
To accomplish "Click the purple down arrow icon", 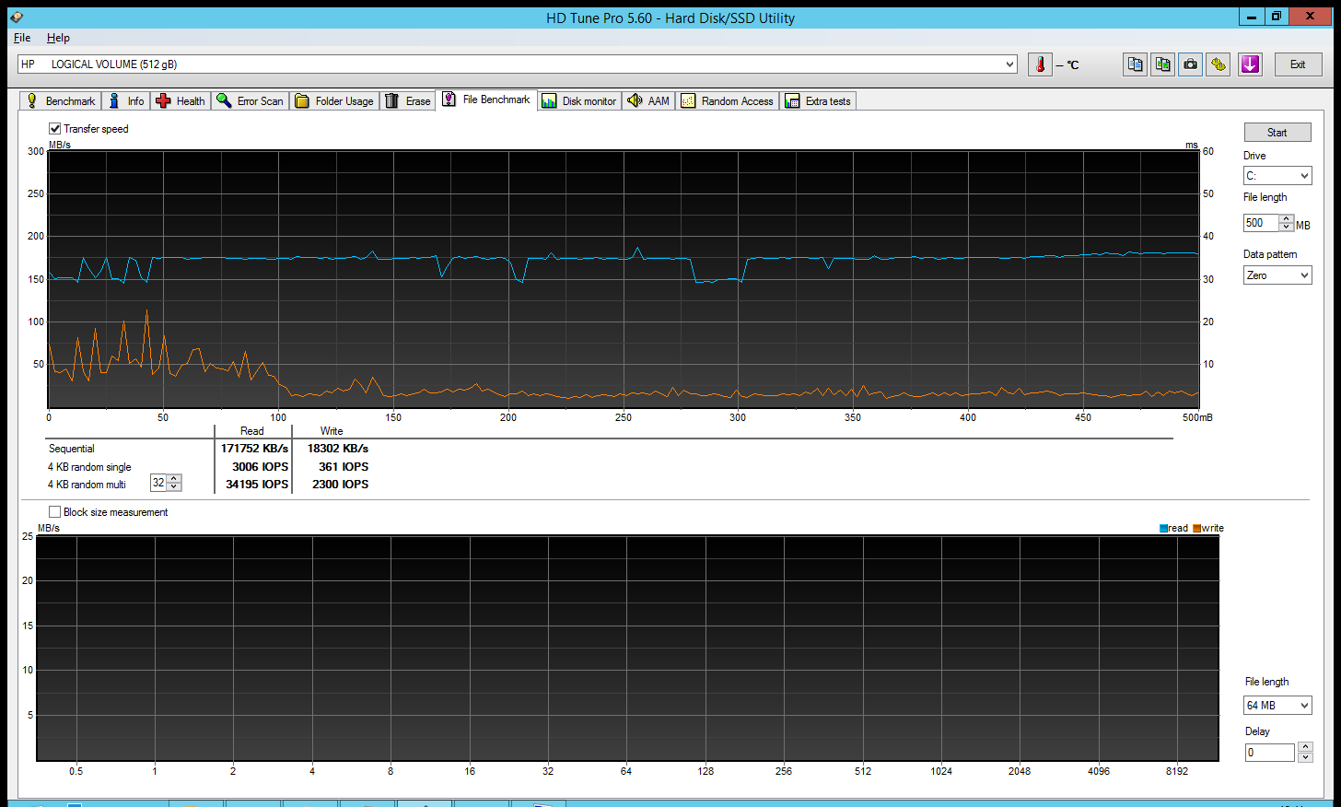I will 1250,64.
